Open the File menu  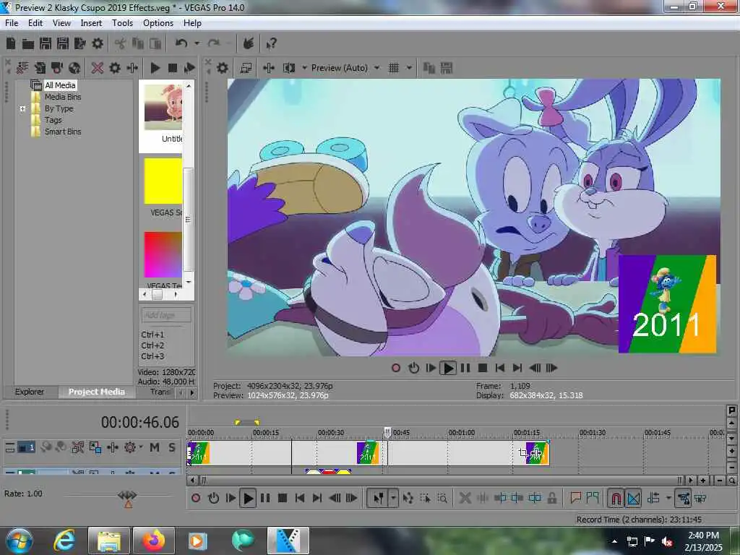[x=12, y=23]
